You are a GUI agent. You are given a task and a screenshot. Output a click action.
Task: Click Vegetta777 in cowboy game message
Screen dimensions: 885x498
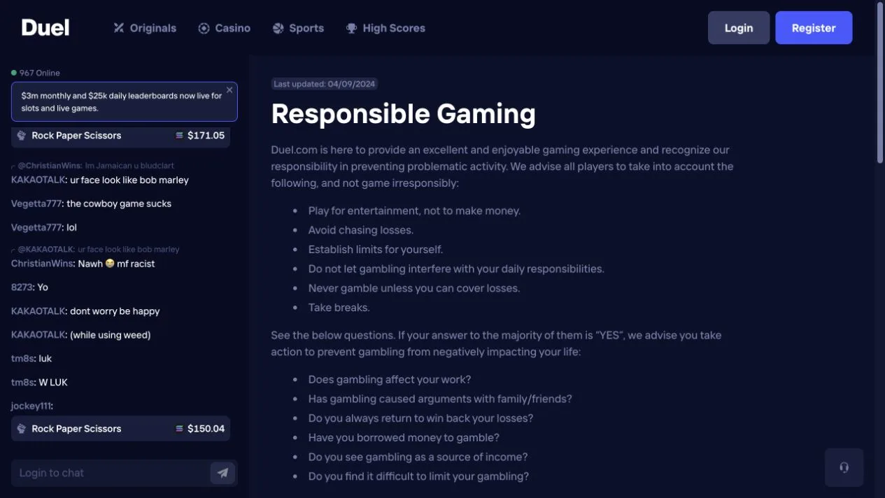(x=36, y=204)
